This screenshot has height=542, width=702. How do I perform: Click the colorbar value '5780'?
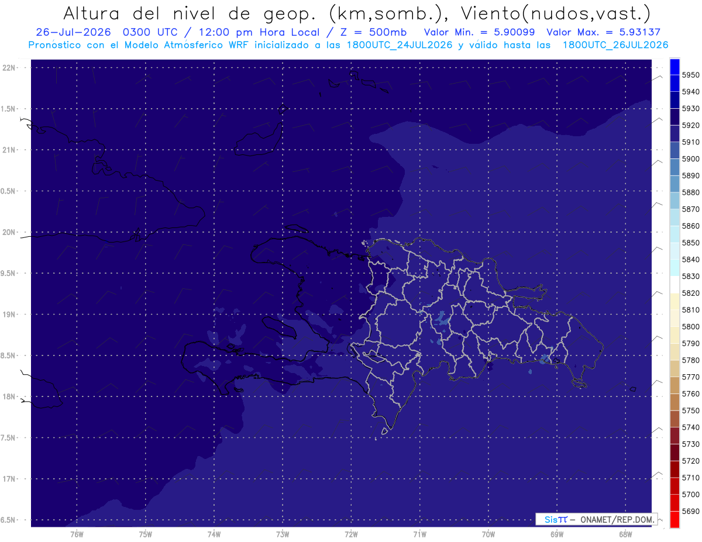pyautogui.click(x=691, y=360)
